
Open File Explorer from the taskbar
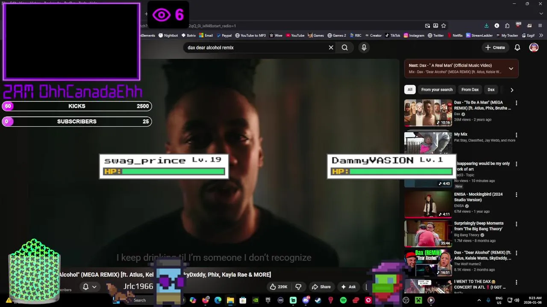tap(230, 300)
